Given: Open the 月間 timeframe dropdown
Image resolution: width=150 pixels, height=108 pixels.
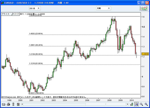Looking at the screenshot, I should click(103, 8).
